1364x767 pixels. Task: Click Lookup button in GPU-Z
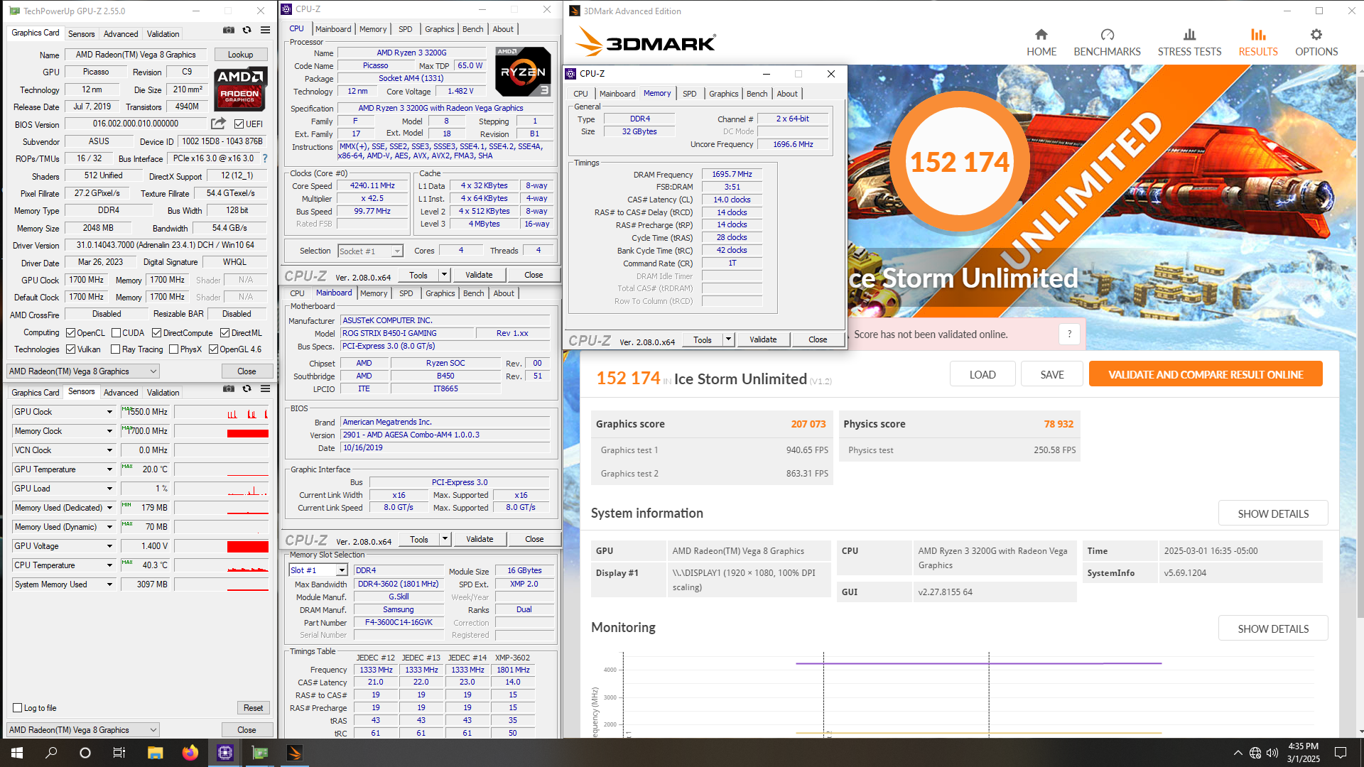pyautogui.click(x=240, y=55)
